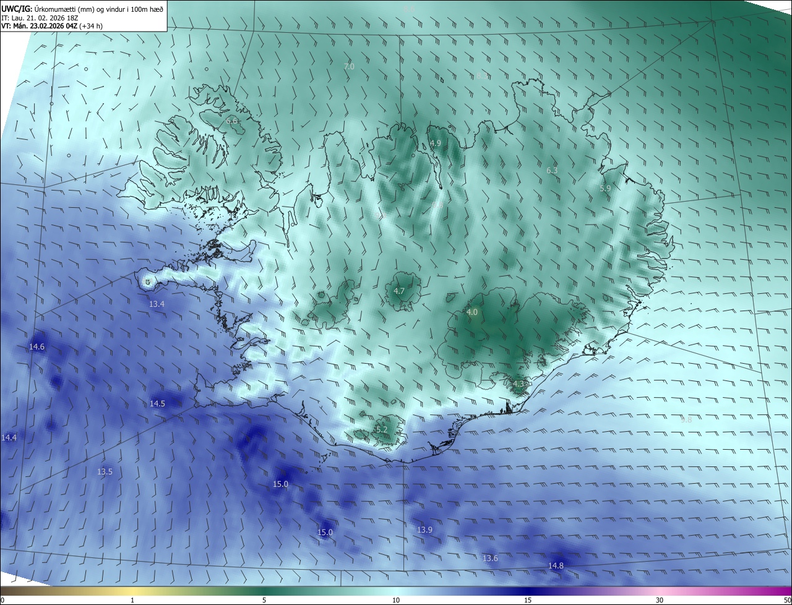The image size is (792, 605).
Task: Click the 4.3 value label
Action: [x=519, y=384]
